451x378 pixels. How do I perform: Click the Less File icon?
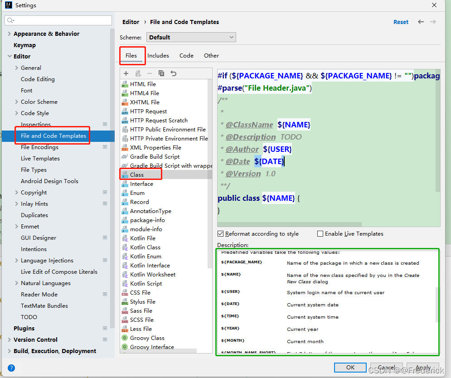125,329
